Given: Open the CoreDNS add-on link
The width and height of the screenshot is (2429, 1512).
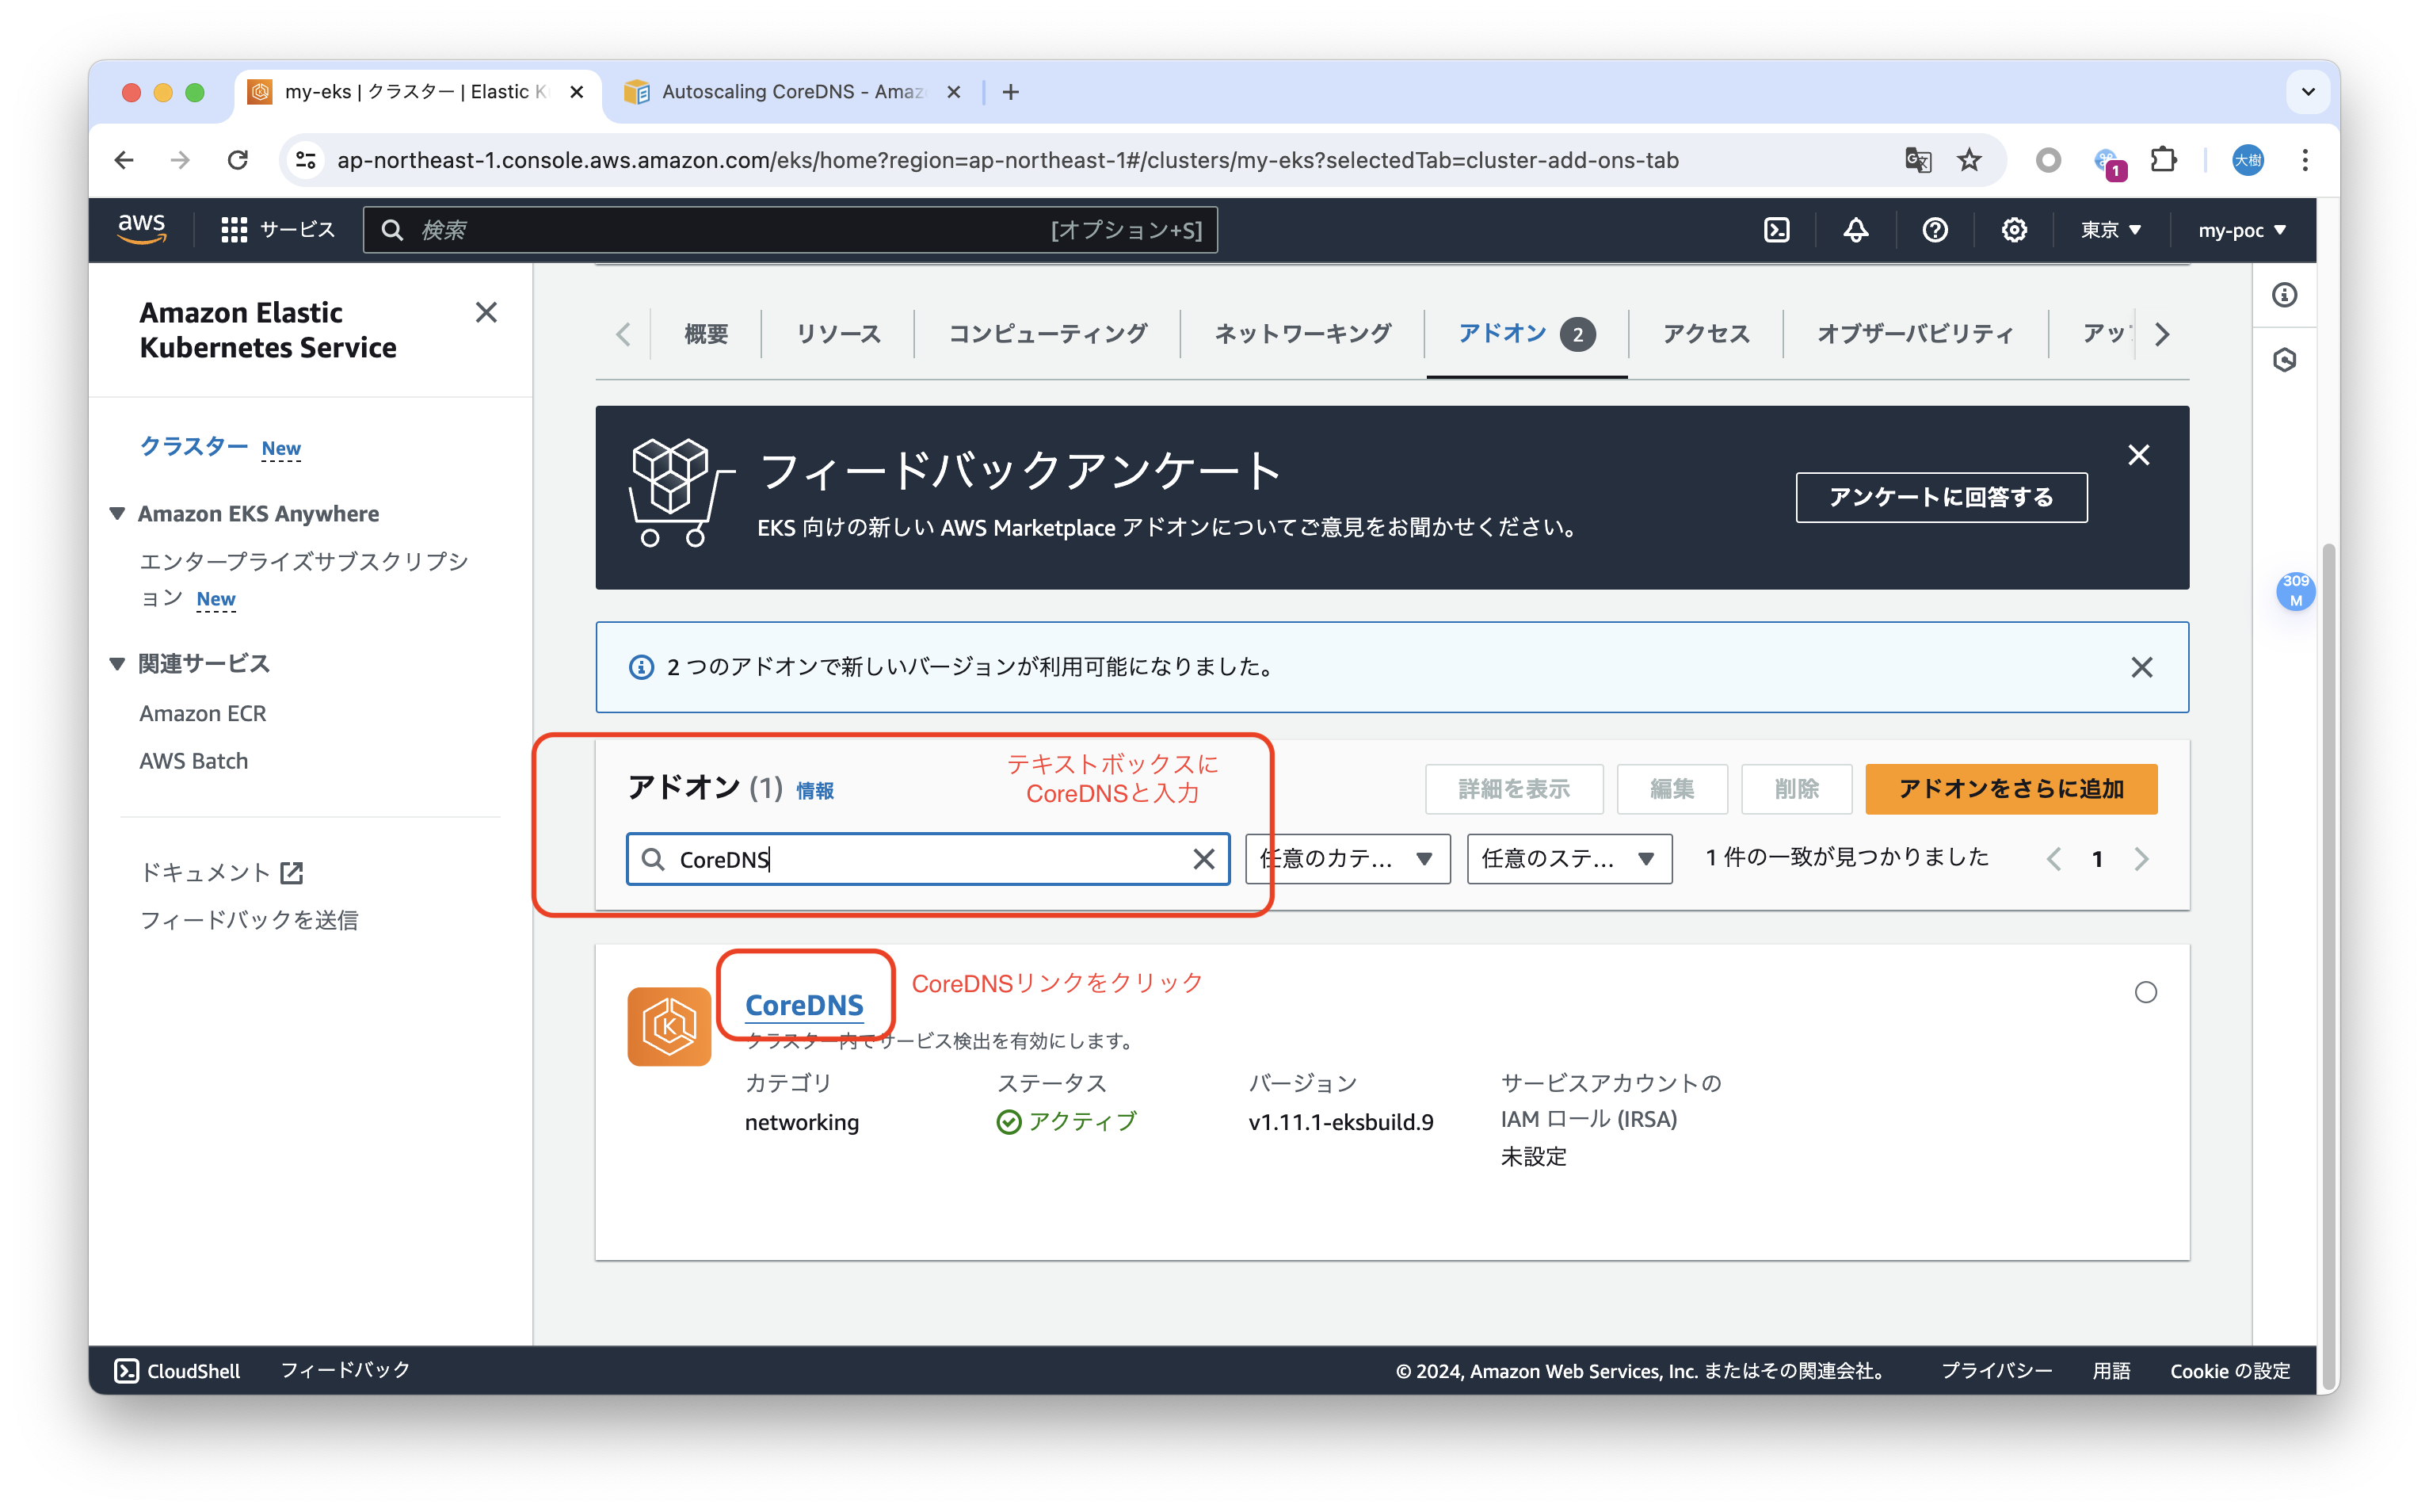Looking at the screenshot, I should 805,1005.
